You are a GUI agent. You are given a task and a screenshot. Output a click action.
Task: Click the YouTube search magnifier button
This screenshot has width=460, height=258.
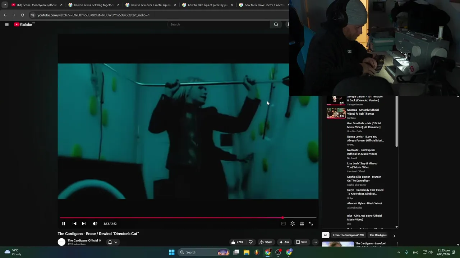pos(276,24)
